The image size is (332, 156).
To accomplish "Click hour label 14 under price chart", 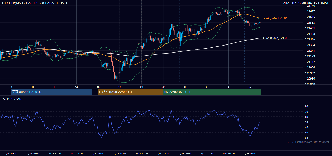I will click(76, 87).
